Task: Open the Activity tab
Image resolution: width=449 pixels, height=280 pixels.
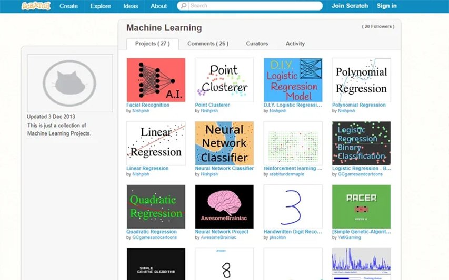Action: pos(295,44)
